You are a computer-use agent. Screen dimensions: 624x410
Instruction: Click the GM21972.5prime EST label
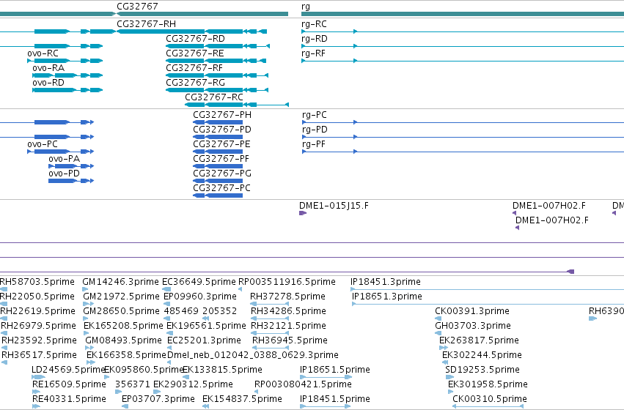(x=122, y=297)
